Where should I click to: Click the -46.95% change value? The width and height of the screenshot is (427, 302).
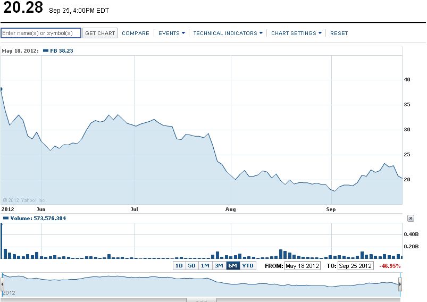[x=390, y=266]
